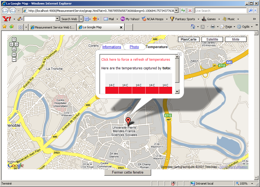This screenshot has height=187, width=260.
Task: Go forward with the browser Forward arrow
Action: [13, 11]
